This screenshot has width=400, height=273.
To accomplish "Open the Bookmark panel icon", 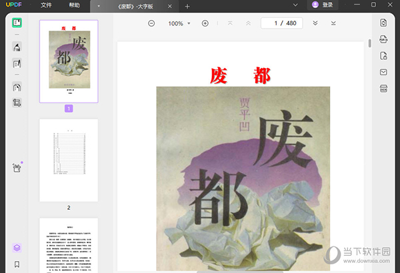I will point(17,264).
